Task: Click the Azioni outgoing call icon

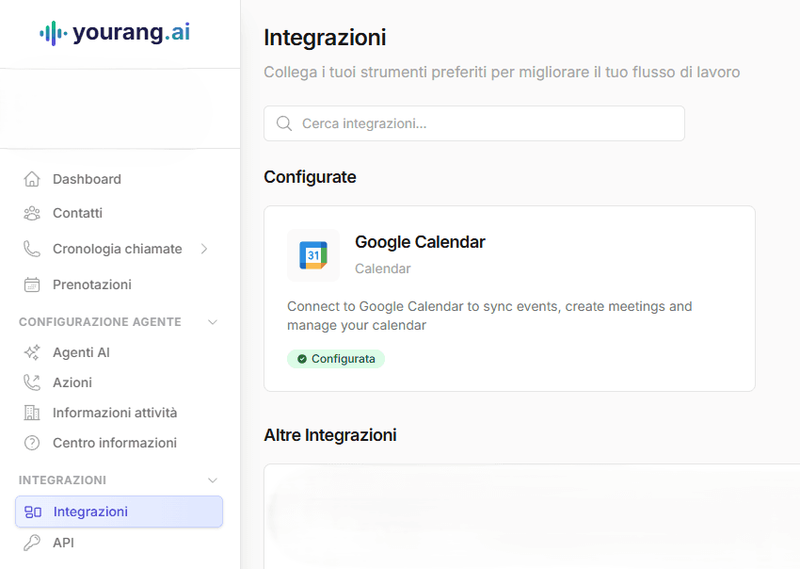Action: (x=32, y=382)
